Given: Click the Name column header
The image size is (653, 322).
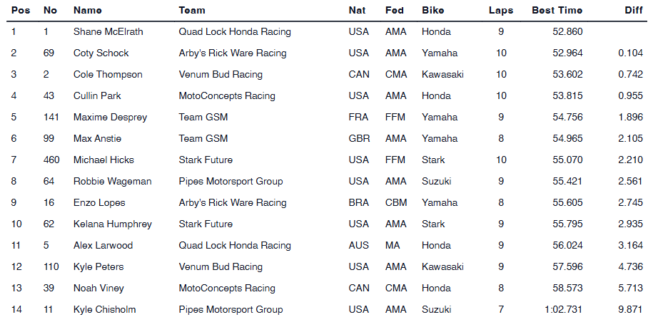Looking at the screenshot, I should pyautogui.click(x=88, y=11).
